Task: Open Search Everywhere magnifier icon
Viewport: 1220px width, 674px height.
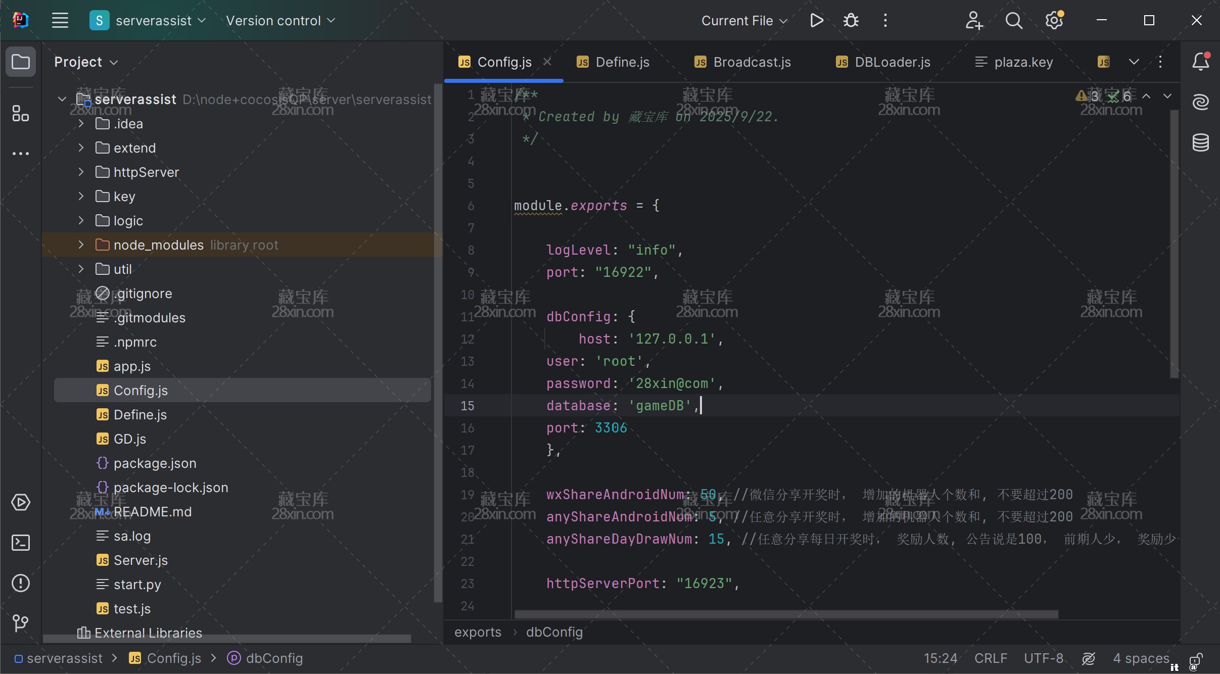Action: click(x=1013, y=21)
